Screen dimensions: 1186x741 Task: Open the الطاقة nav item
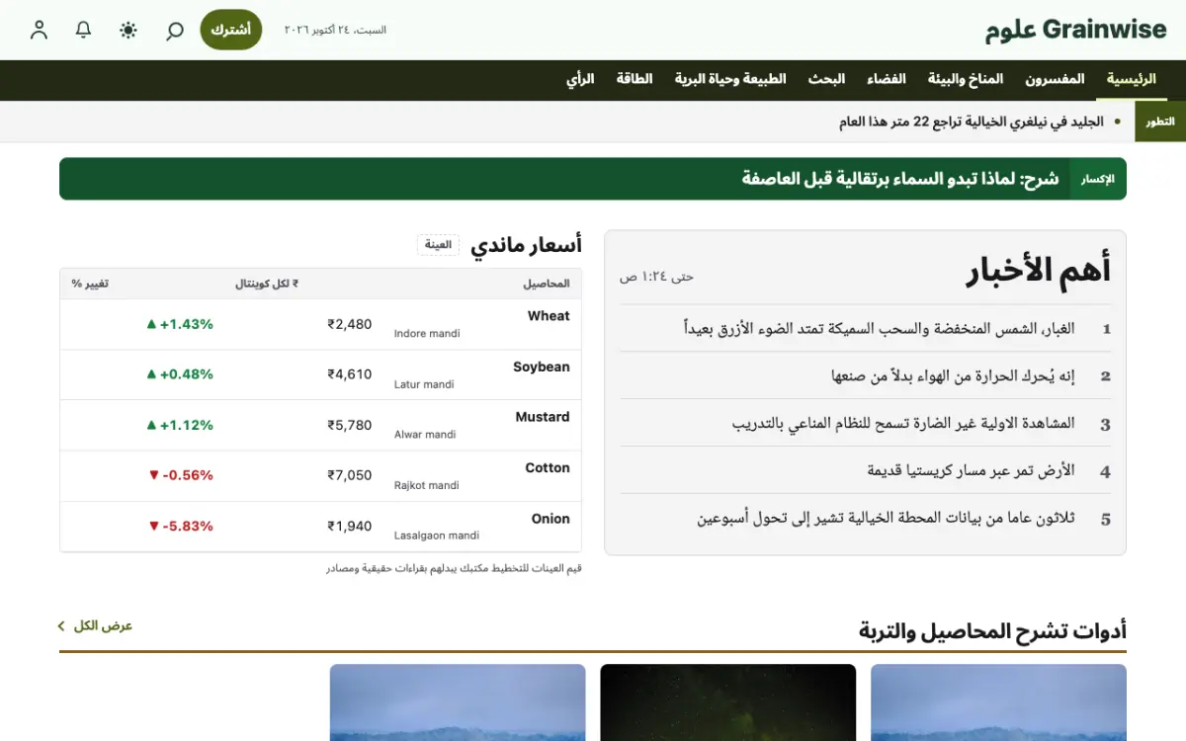coord(635,79)
